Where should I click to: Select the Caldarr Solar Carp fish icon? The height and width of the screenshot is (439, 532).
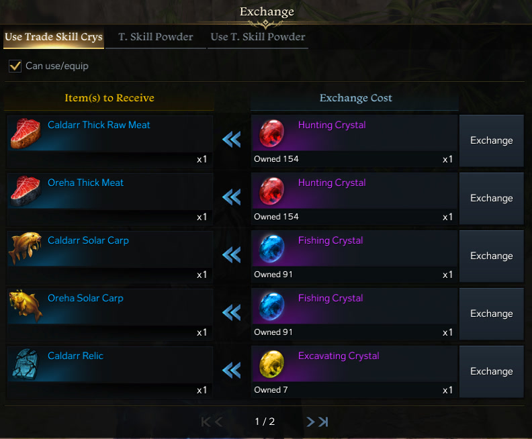26,249
